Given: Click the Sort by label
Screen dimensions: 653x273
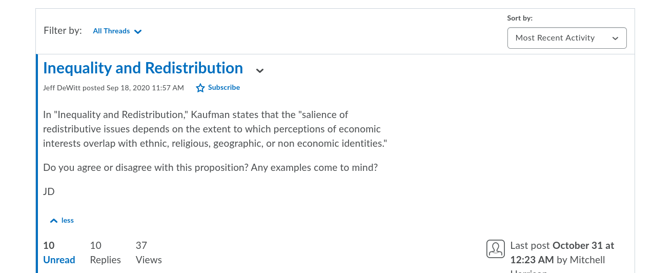Looking at the screenshot, I should point(520,18).
